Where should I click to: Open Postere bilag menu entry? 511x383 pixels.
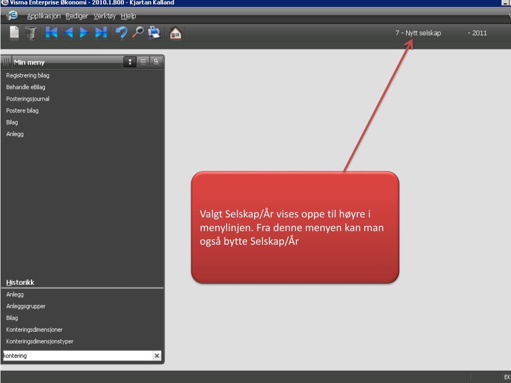(x=22, y=110)
